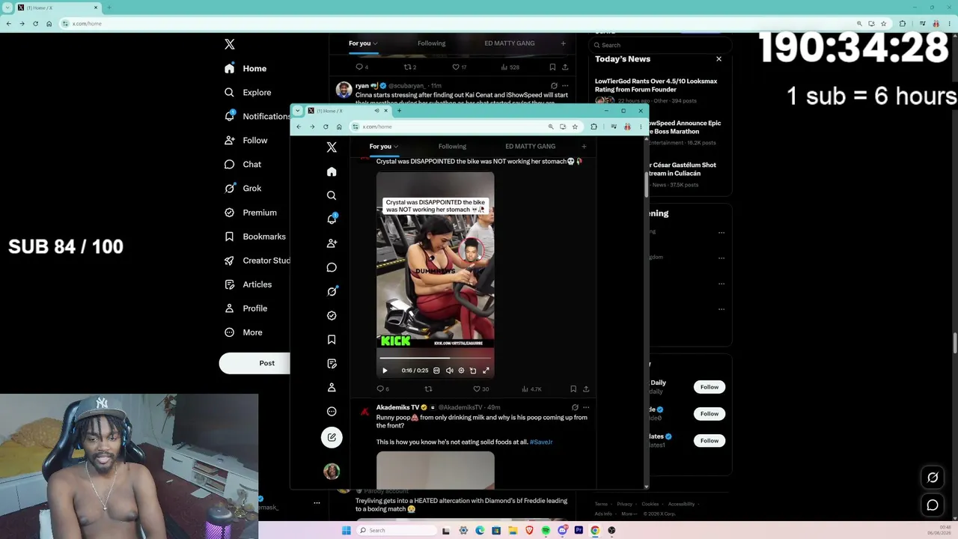Open extensions puzzle icon in front browser
Viewport: 958px width, 539px height.
coord(594,127)
